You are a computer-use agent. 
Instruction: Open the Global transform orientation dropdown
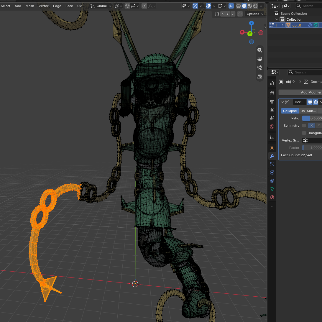click(101, 6)
